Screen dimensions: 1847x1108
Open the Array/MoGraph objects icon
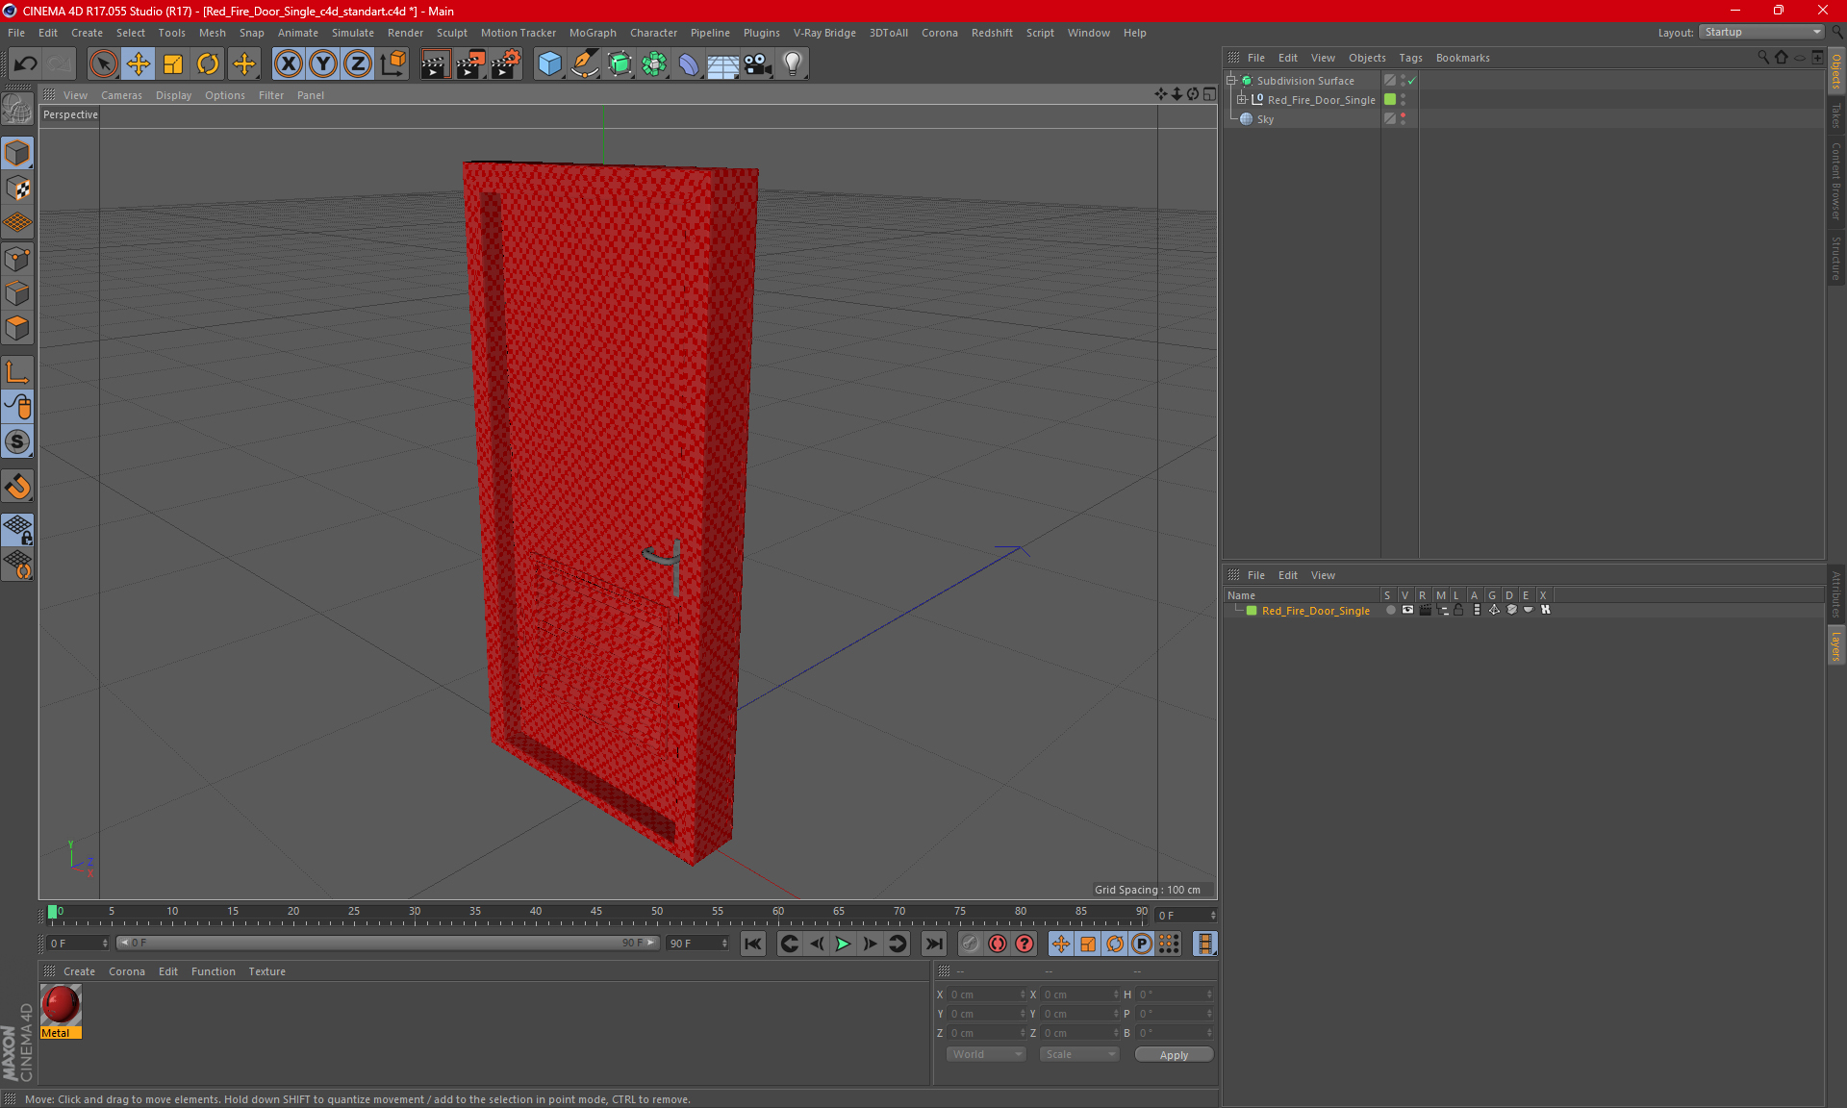(654, 64)
